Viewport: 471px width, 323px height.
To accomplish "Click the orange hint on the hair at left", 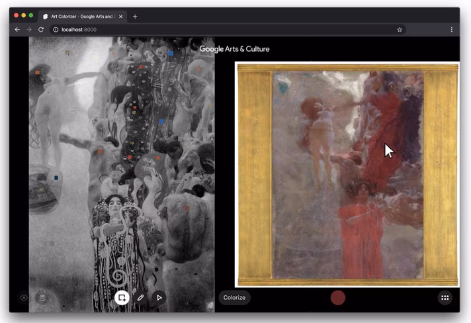I will (x=38, y=72).
